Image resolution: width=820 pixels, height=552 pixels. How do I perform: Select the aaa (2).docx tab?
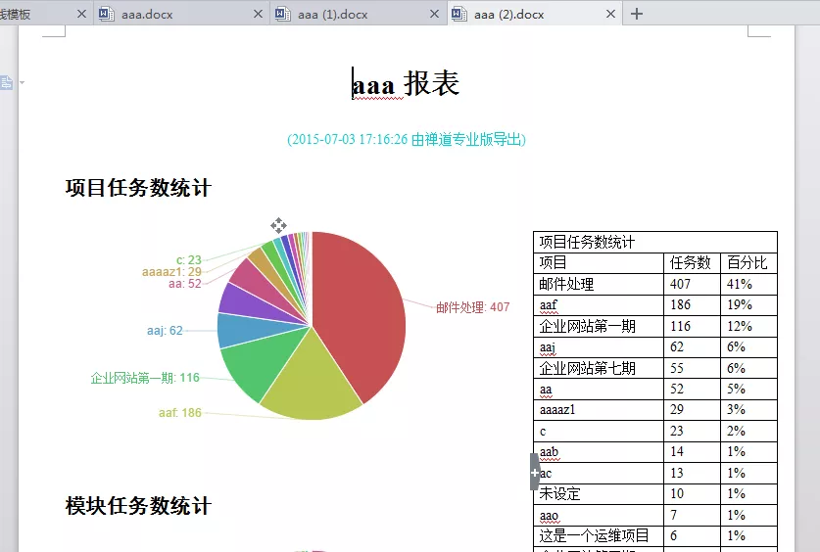535,14
